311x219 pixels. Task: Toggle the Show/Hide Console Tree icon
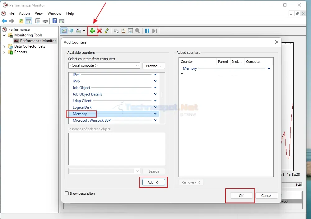pos(29,21)
